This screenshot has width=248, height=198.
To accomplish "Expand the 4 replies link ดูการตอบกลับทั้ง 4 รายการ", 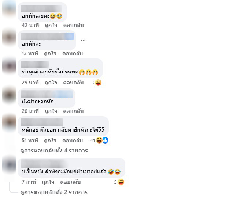I will pos(54,151).
